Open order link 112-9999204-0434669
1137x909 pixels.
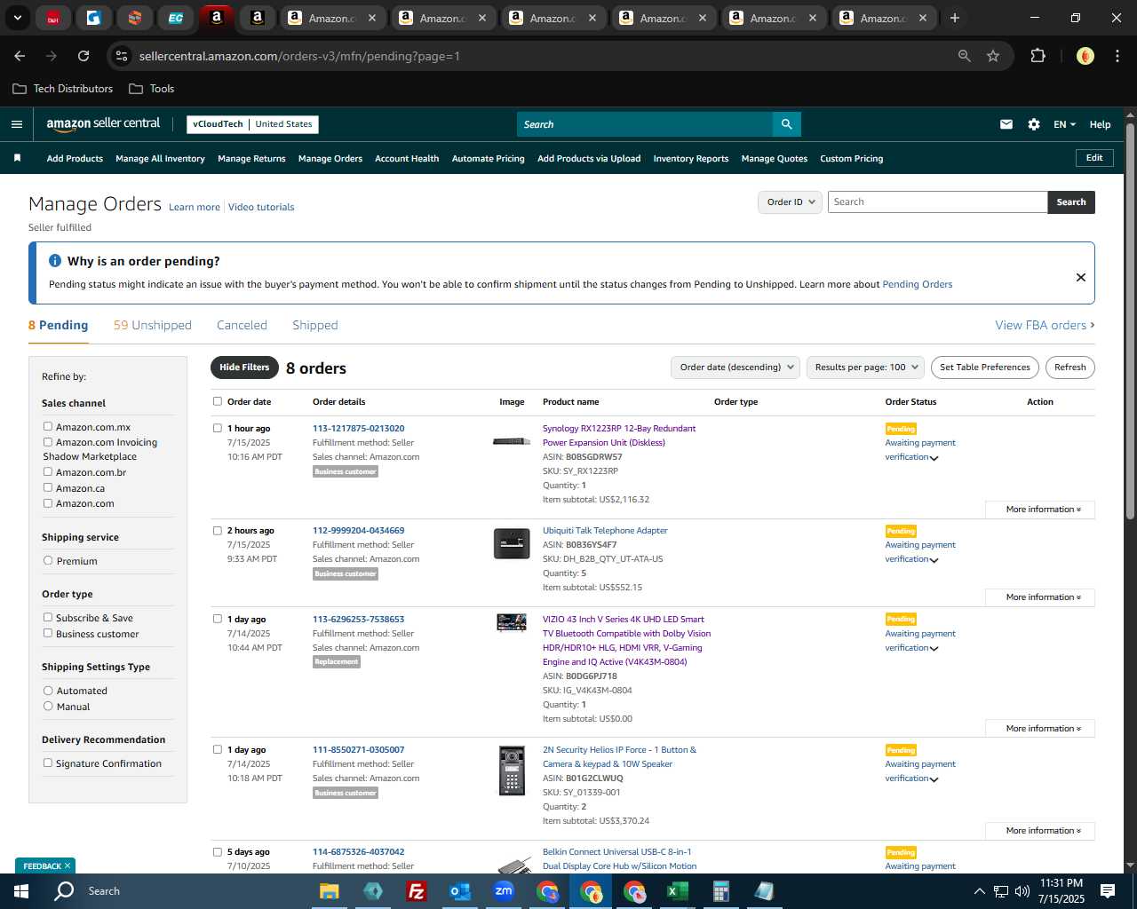[x=358, y=531]
